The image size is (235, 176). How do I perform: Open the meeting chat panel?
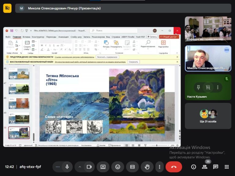coord(215,167)
